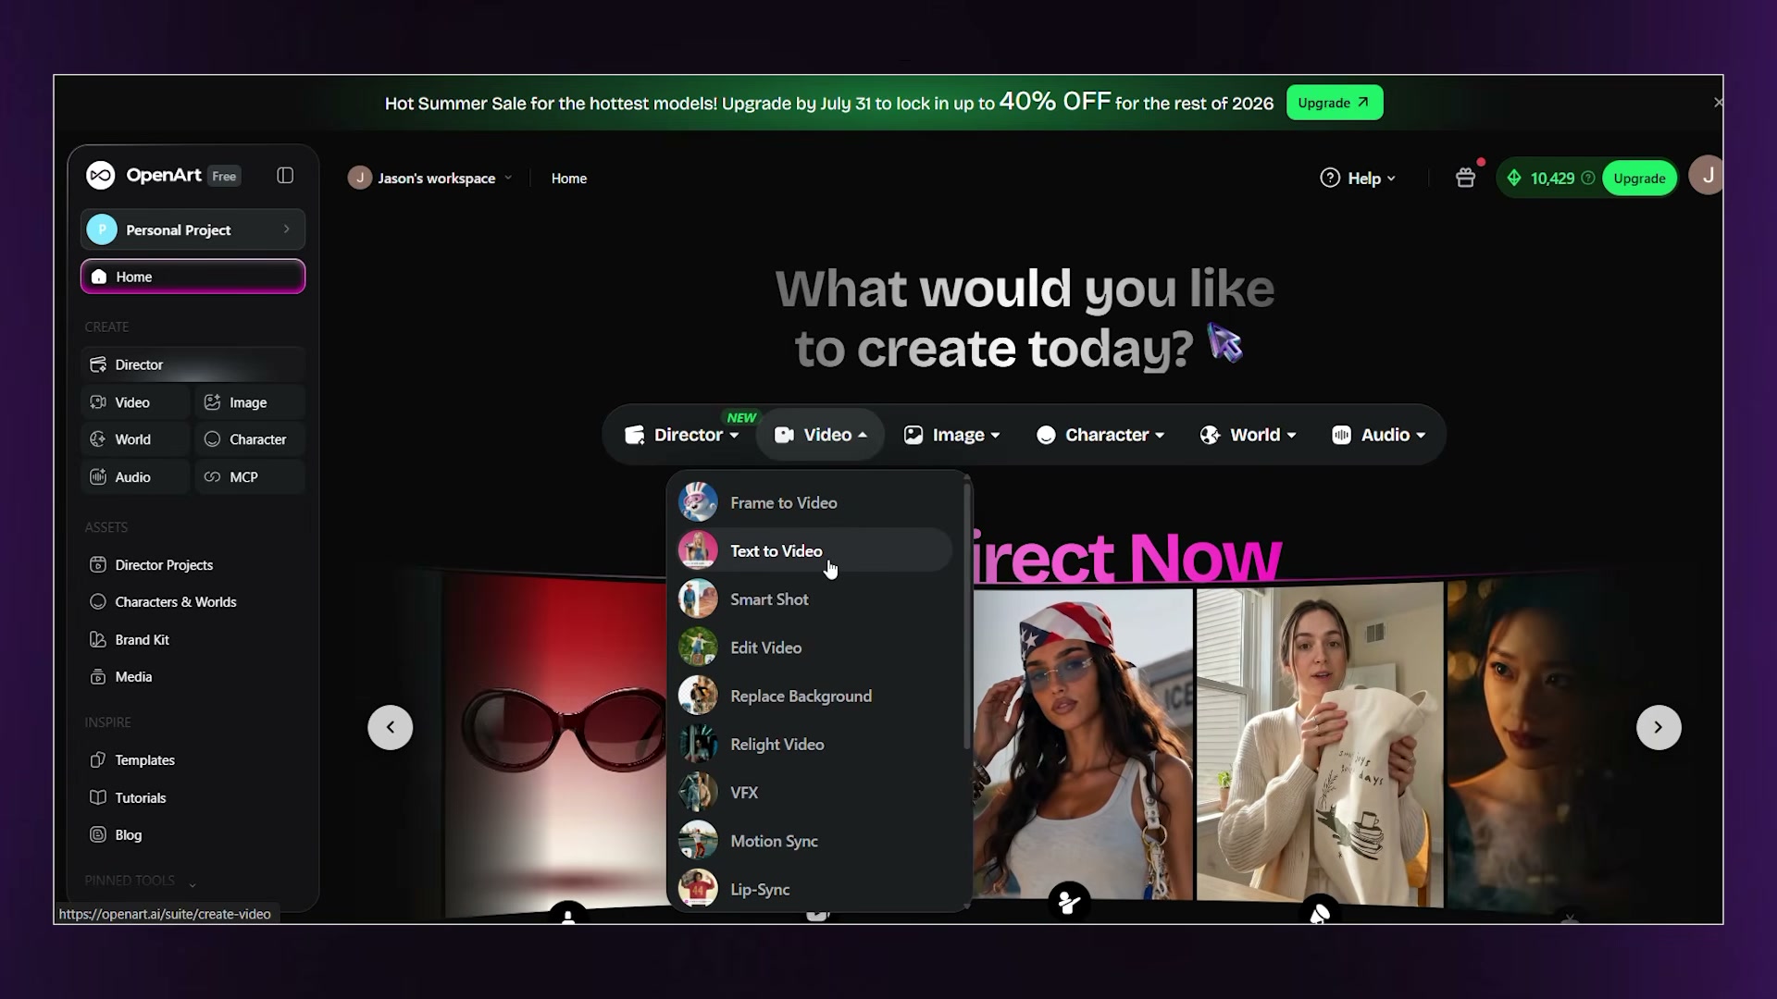Dismiss the Hot Summer Sale banner

(1718, 103)
